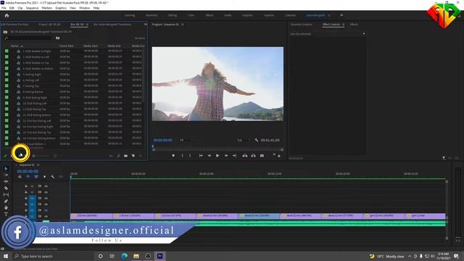Step back one frame in program monitor
464x261 pixels.
click(210, 155)
